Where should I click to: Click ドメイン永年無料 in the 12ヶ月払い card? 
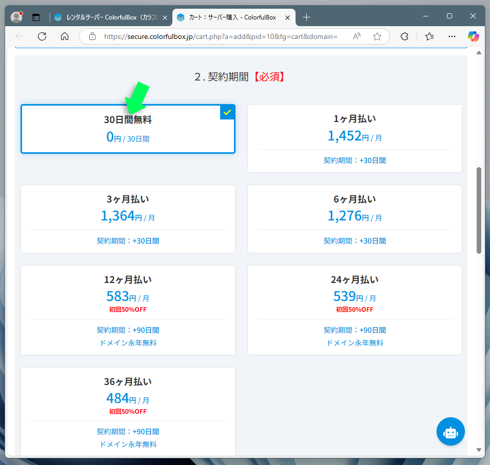tap(128, 343)
